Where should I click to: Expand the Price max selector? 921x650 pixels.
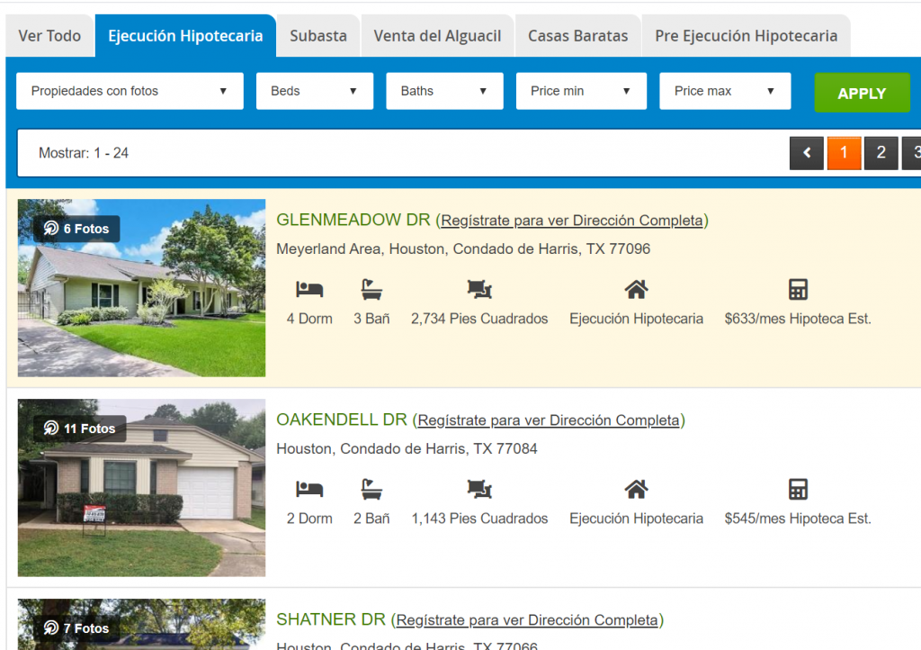point(725,90)
